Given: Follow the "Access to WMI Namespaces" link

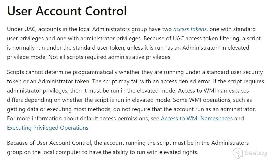Looking at the screenshot, I should 197,118.
